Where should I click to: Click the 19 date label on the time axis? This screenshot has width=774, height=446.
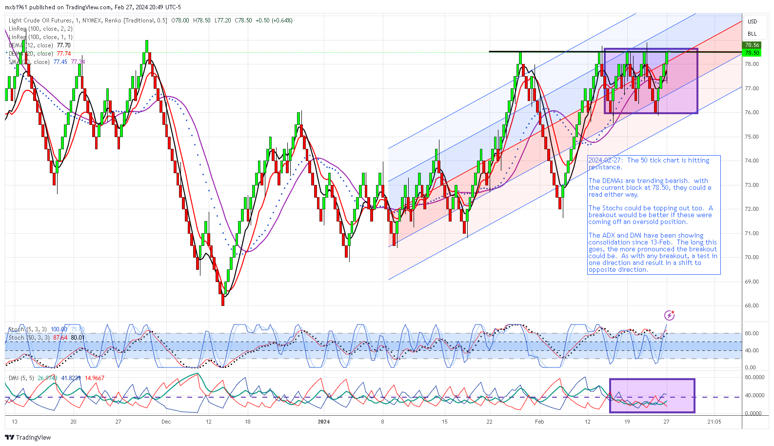[x=627, y=422]
